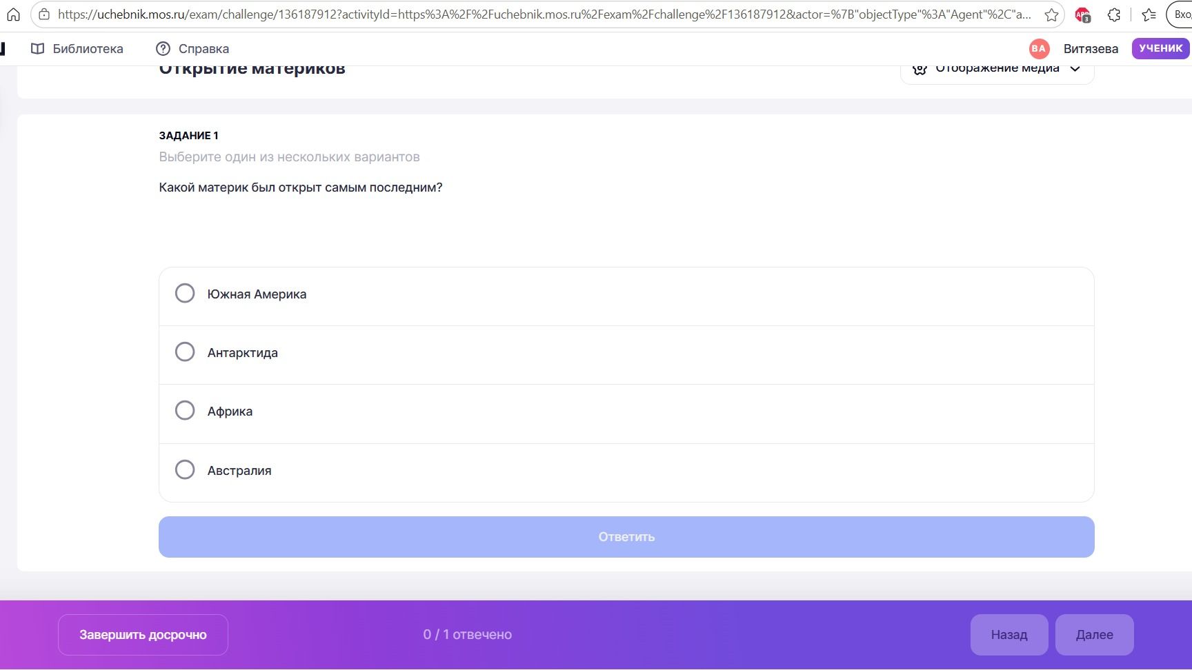Click the Справка question mark icon
This screenshot has width=1192, height=670.
click(163, 48)
